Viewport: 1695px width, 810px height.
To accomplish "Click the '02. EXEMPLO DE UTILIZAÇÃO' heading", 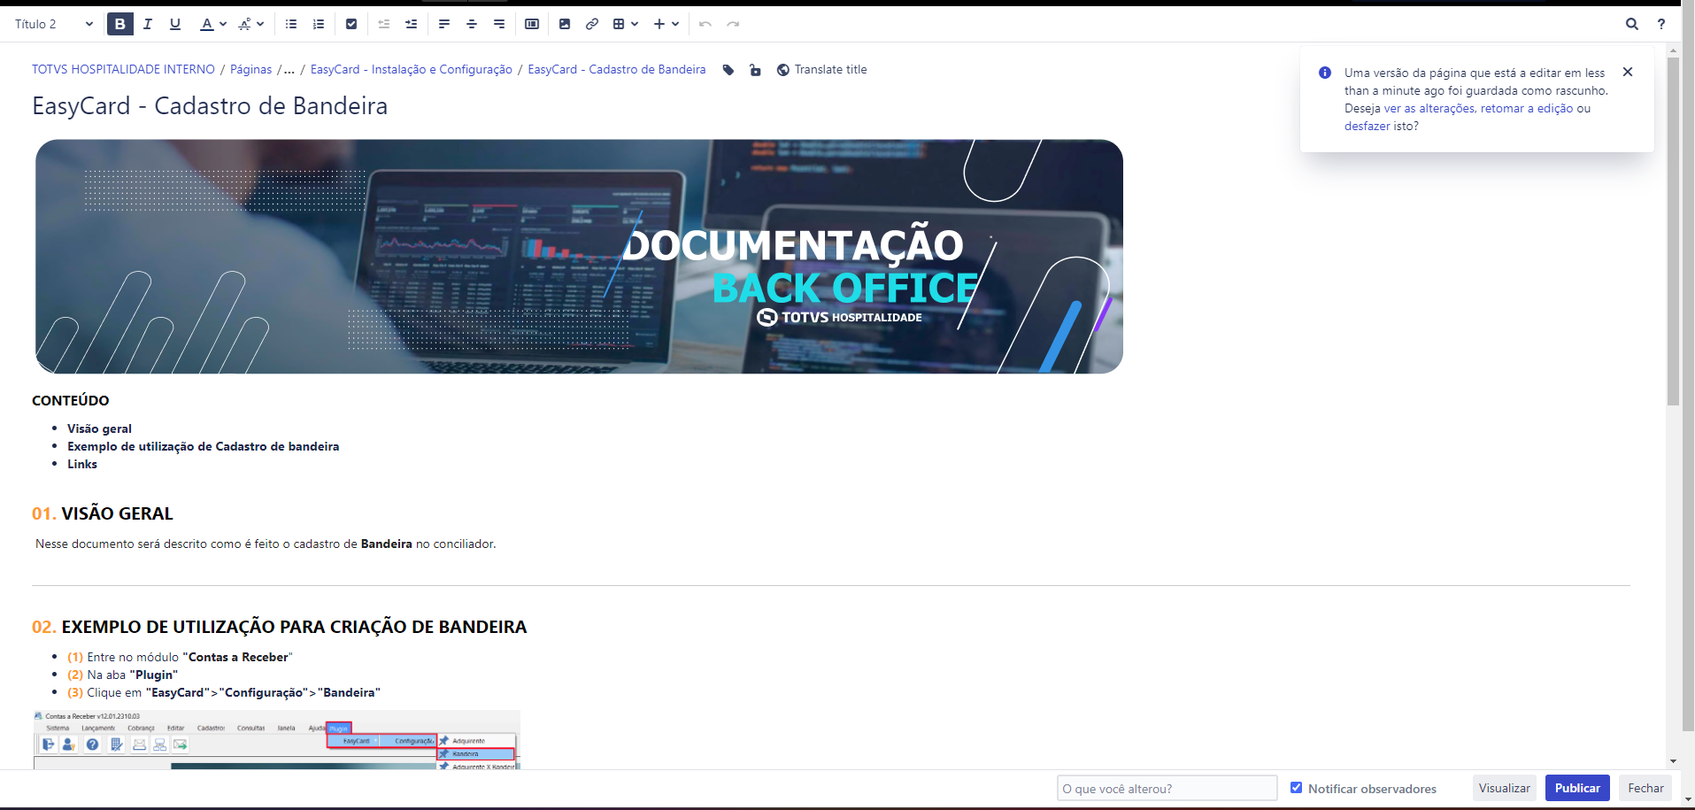I will (x=280, y=627).
